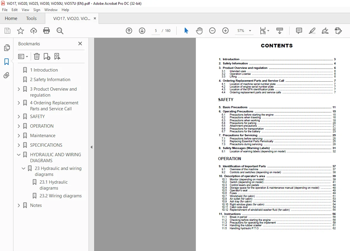Delete selected bookmark with trash icon

point(37,57)
